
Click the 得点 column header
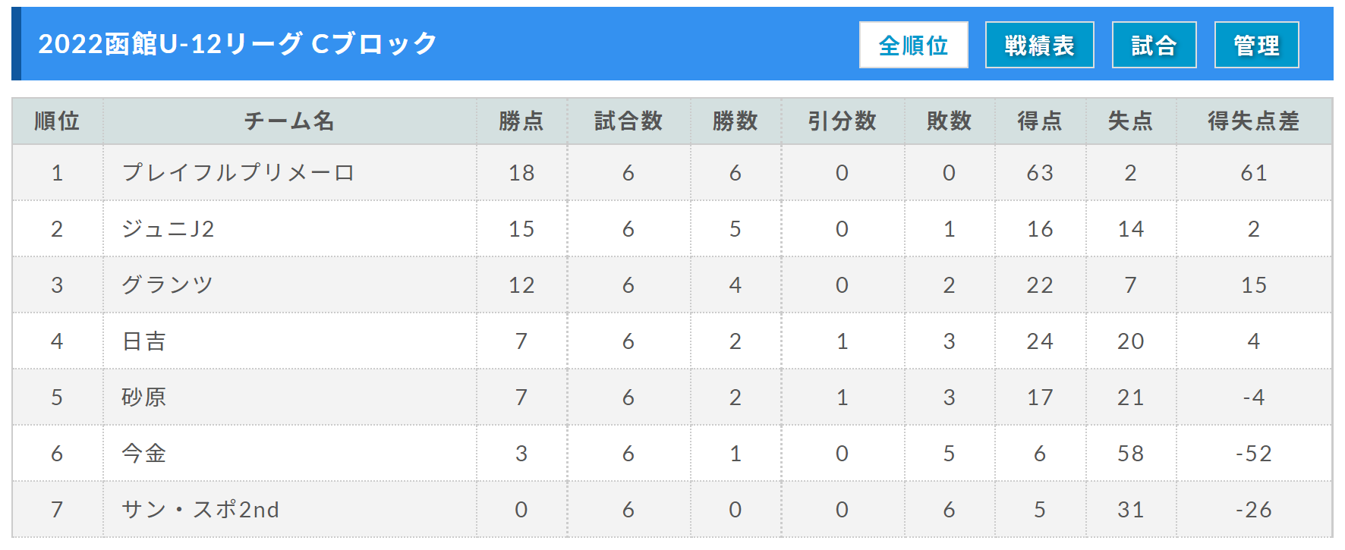click(x=1040, y=121)
